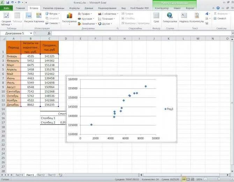
Task: Add header and footer with Колонтитулы
Action: pos(197,18)
